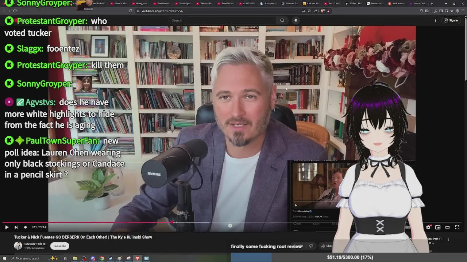The width and height of the screenshot is (467, 262).
Task: Open media control music-note icon
Action: (x=436, y=11)
